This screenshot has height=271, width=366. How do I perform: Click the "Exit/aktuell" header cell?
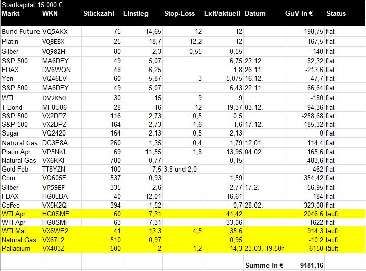coord(222,13)
